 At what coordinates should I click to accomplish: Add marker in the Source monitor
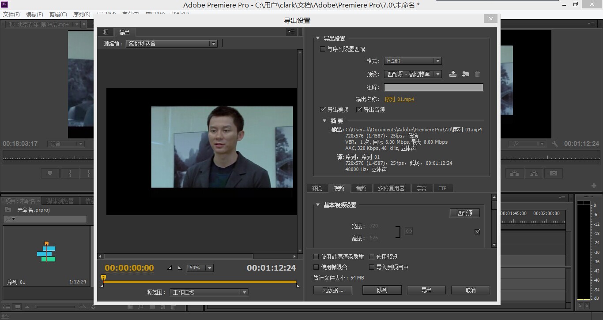pos(50,174)
